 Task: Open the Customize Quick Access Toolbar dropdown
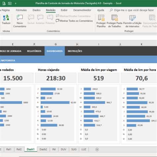pos(16,4)
